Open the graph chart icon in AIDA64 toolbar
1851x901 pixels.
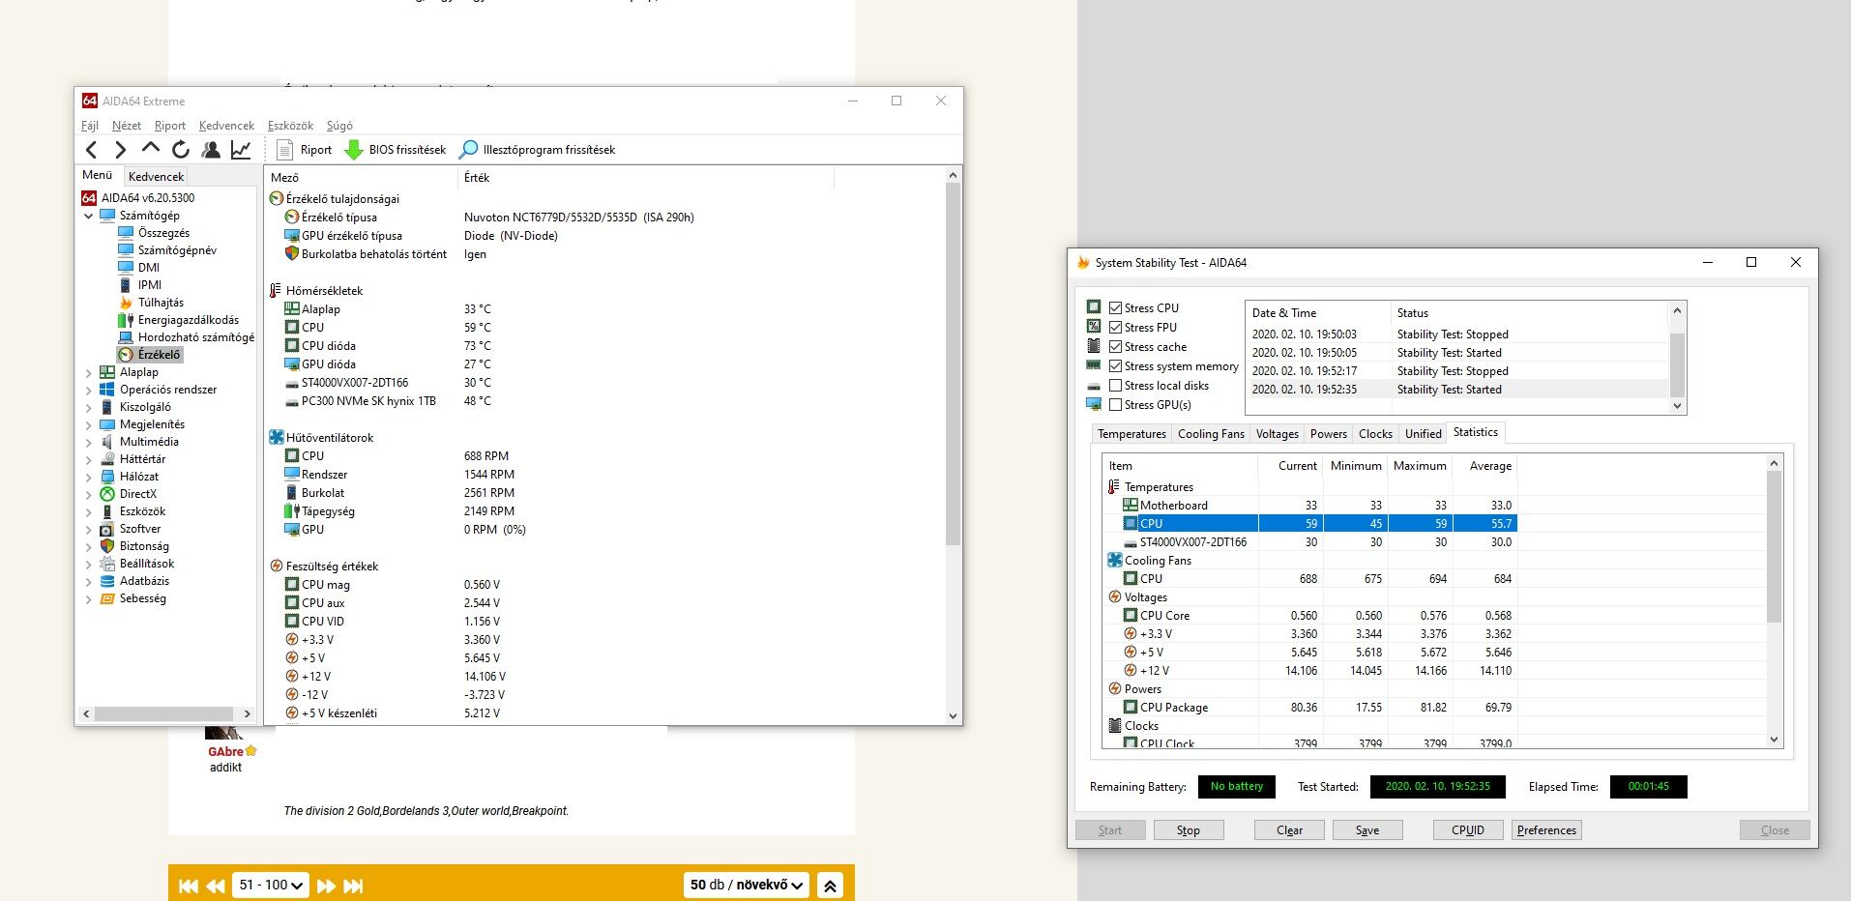(241, 150)
